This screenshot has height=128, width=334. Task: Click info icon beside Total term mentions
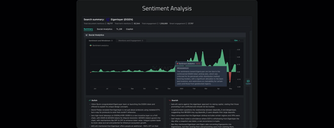(x=132, y=24)
